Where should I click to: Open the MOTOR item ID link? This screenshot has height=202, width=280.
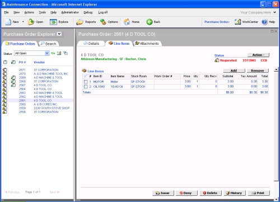(99, 82)
